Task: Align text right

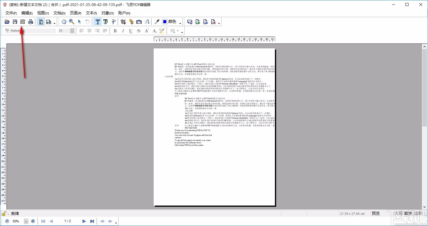Action: tap(97, 31)
